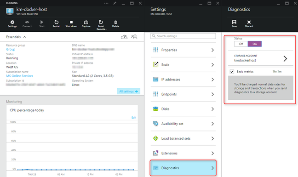Save the Diagnostics settings
Image resolution: width=298 pixels, height=177 pixels.
click(x=234, y=24)
